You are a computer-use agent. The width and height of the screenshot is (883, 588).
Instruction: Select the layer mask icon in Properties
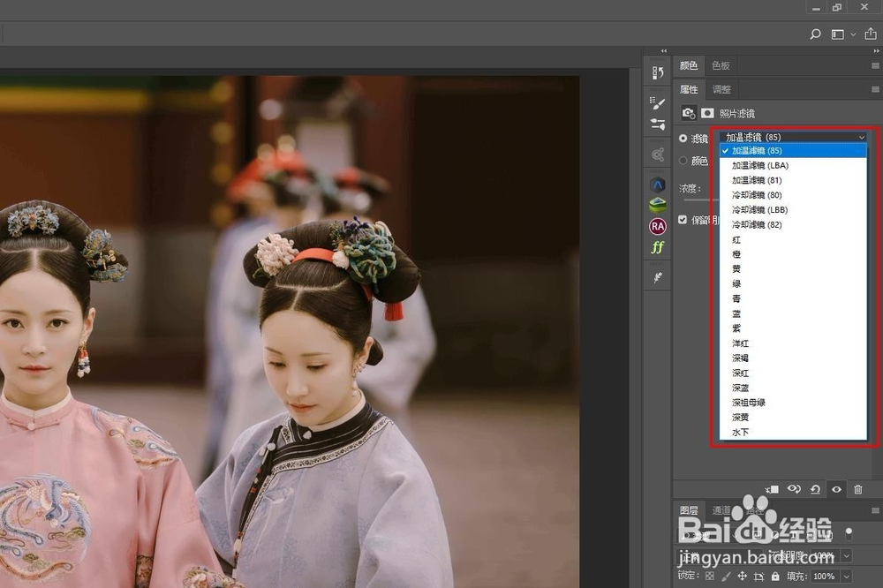707,113
